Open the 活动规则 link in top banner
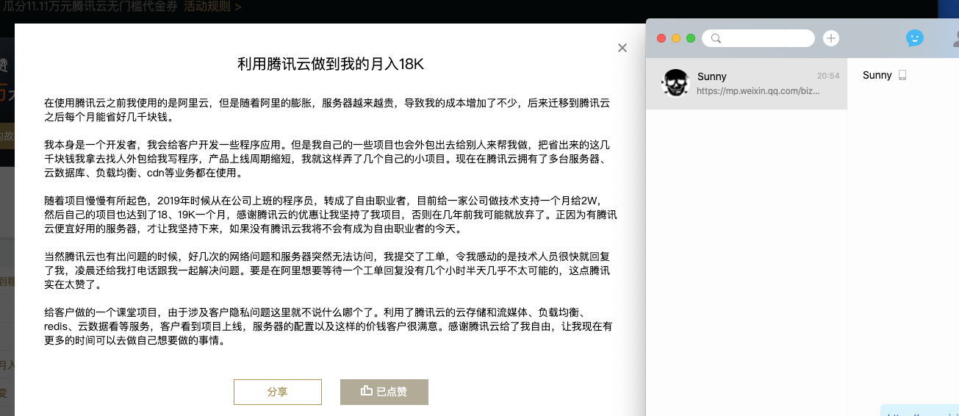 (212, 7)
